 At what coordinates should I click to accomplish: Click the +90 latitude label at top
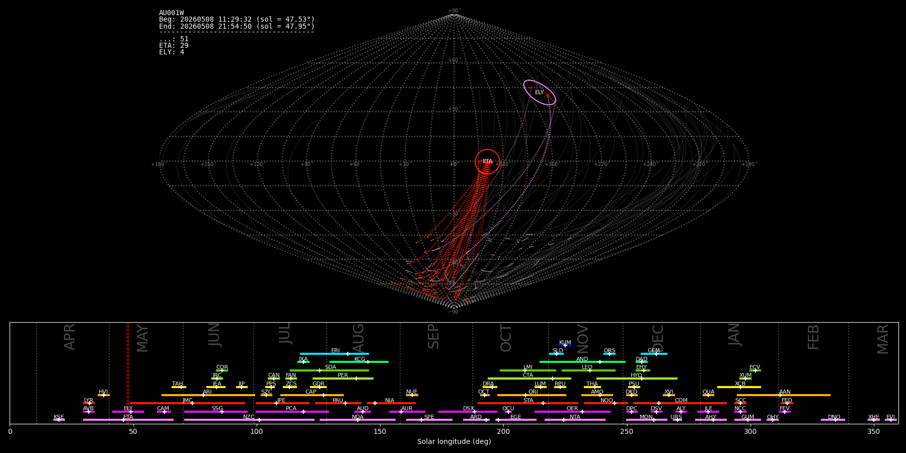454,11
